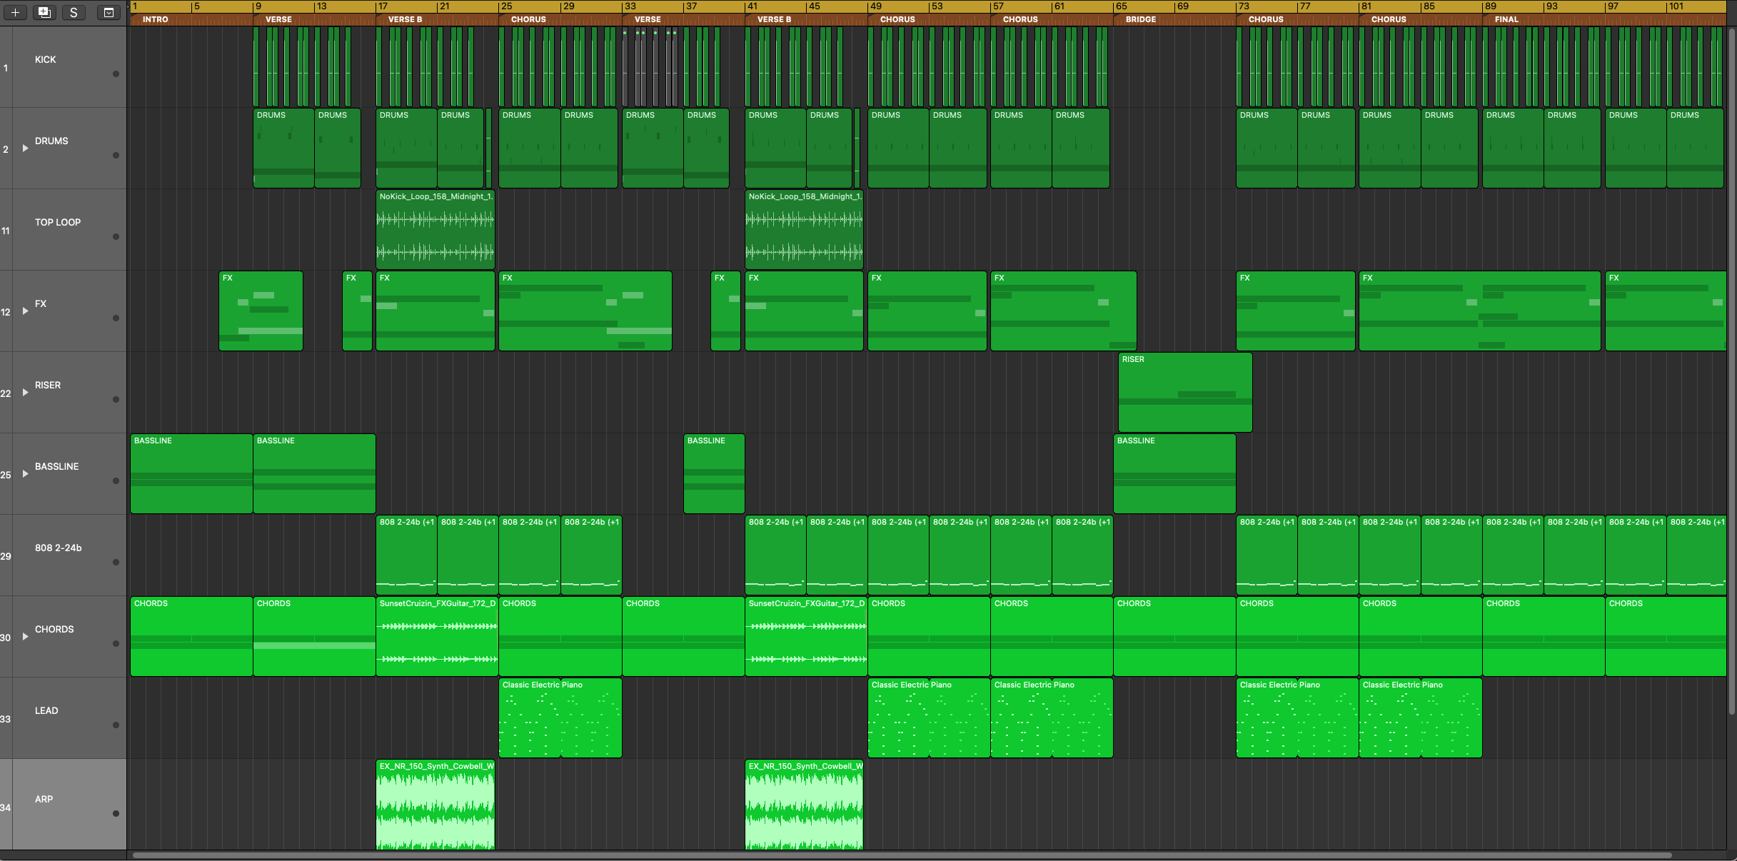1737x861 pixels.
Task: Select the first SunsetCruizin_FXGuitar audio region
Action: click(x=437, y=637)
